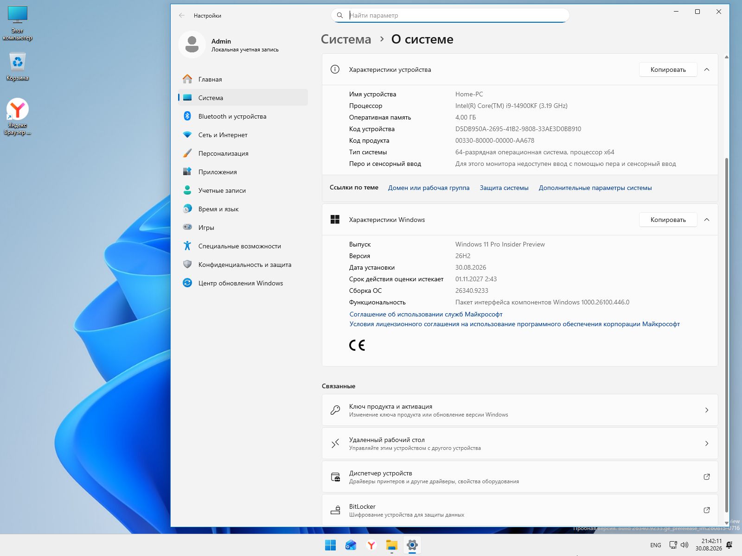The width and height of the screenshot is (742, 556).
Task: Select the edition Windows 11 Pro Insider Preview
Action: point(500,244)
